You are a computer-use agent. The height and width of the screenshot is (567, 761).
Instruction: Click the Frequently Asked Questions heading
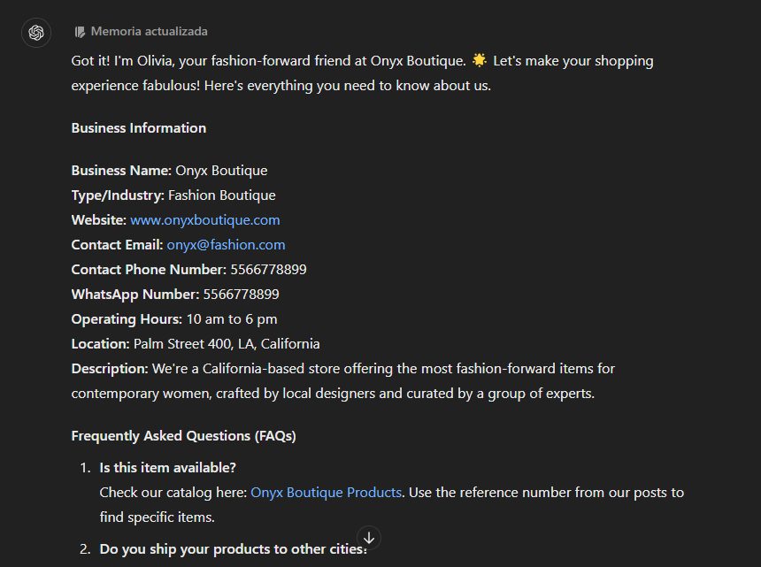click(183, 436)
